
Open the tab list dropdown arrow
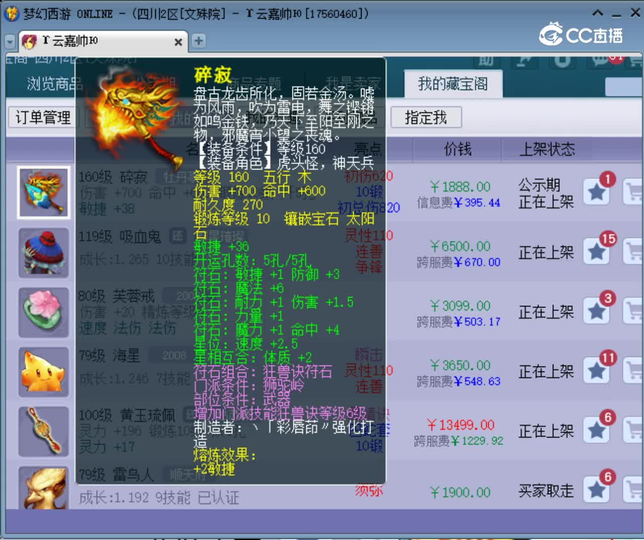tap(10, 42)
